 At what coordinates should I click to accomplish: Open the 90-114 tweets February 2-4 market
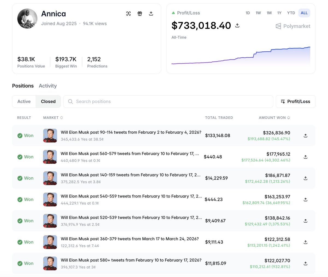click(x=131, y=132)
